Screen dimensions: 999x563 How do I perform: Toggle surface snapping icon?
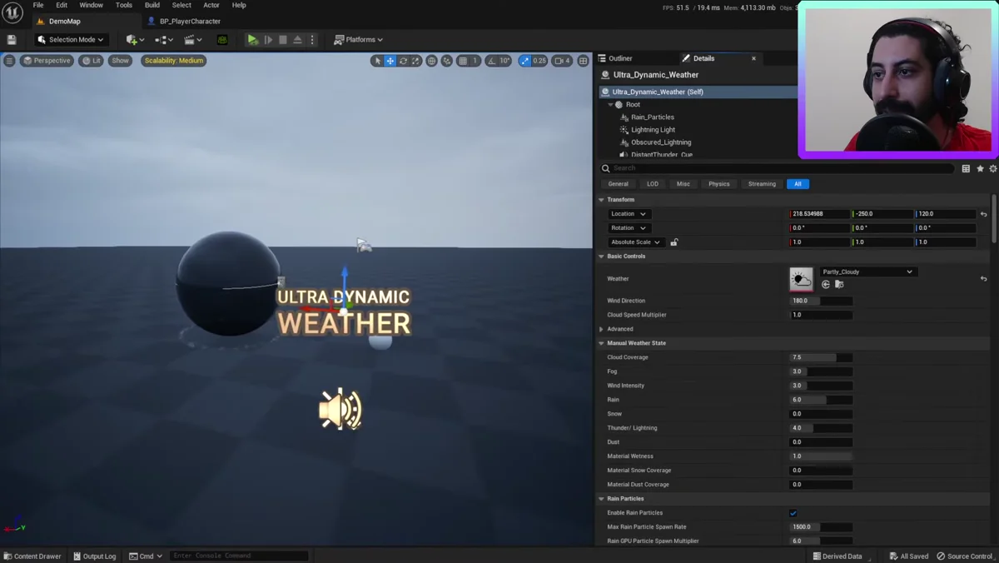(x=446, y=60)
